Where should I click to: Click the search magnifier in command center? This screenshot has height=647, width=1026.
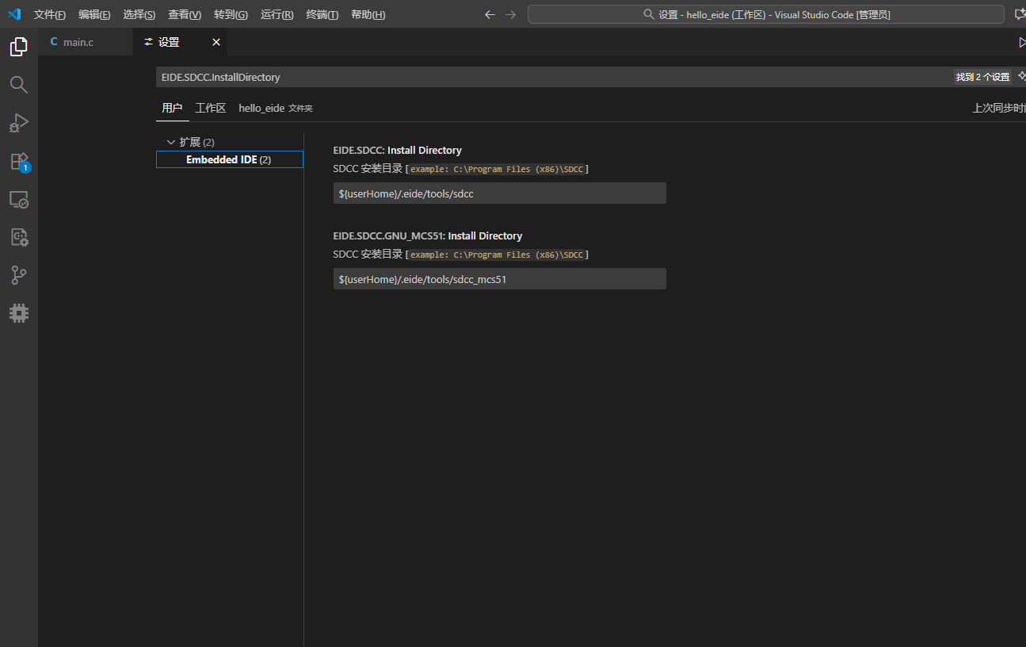649,14
